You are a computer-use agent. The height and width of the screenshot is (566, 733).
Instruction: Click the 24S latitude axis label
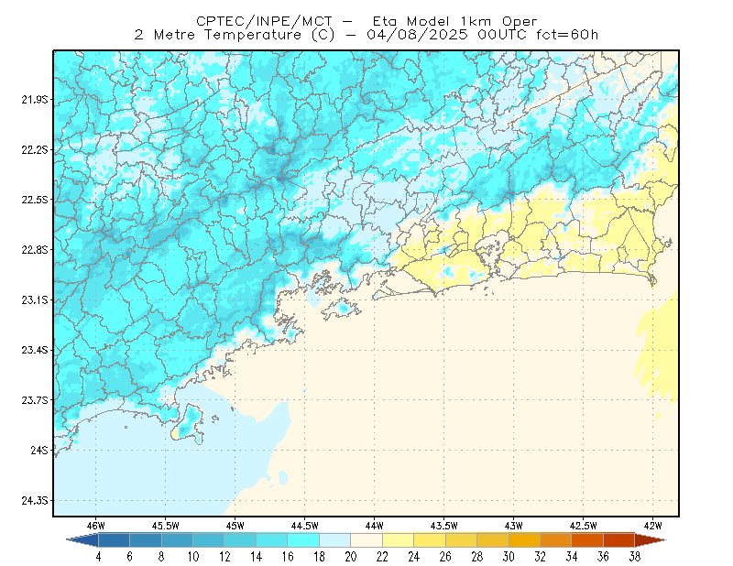pos(39,450)
